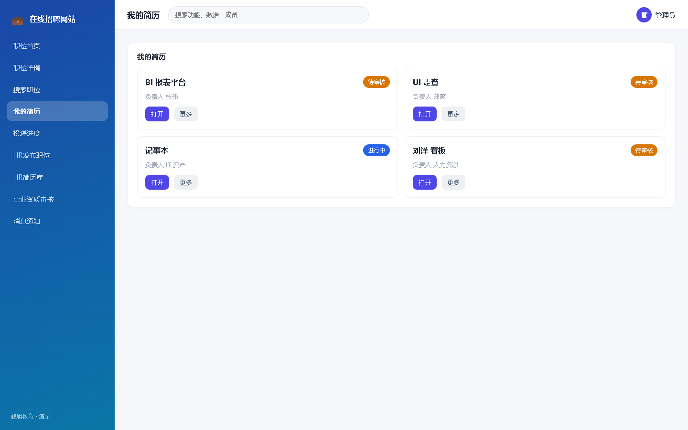The width and height of the screenshot is (688, 430).
Task: Expand 更多 options on BI 报表平台
Action: point(186,114)
